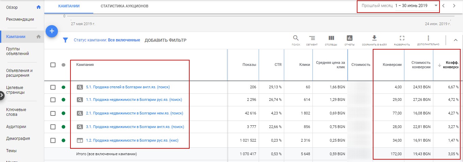Select checkbox for campaign 2.1 нем.яз.
This screenshot has height=162, width=463.
click(53, 113)
